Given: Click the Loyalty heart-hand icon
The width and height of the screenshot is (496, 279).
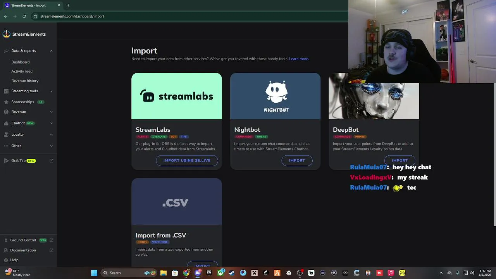Looking at the screenshot, I should pyautogui.click(x=6, y=134).
